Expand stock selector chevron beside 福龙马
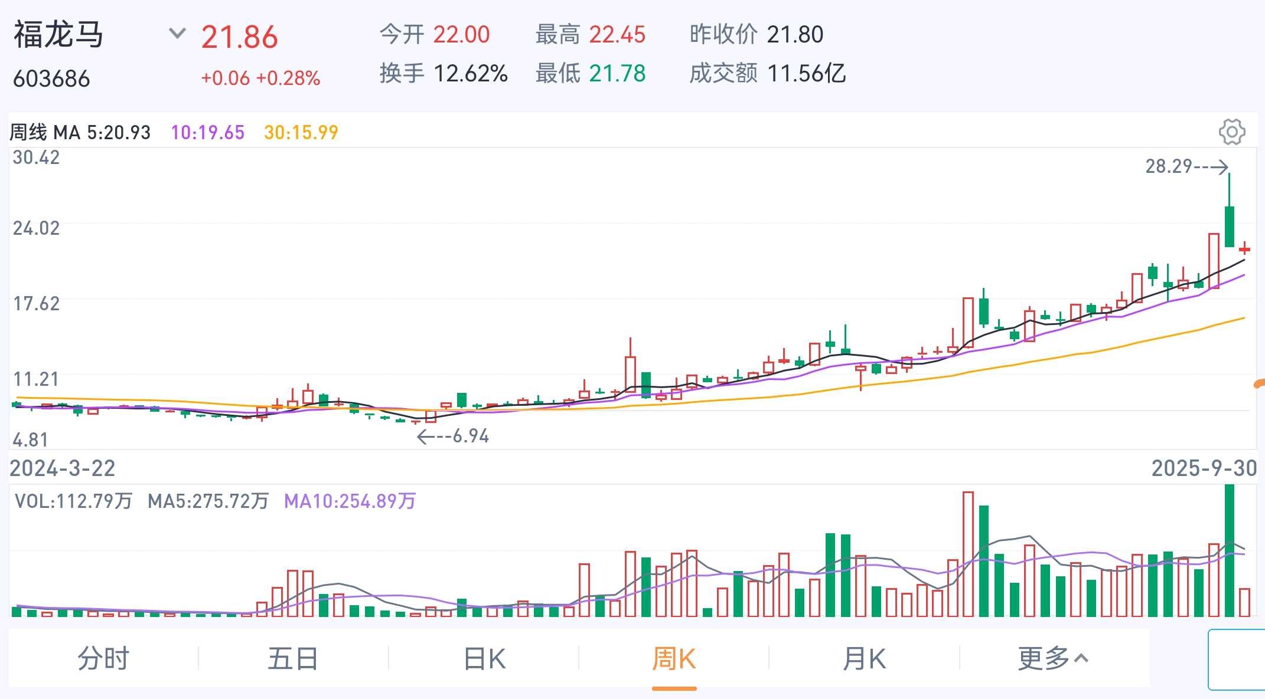Screen dimensions: 1265x699 coord(177,34)
